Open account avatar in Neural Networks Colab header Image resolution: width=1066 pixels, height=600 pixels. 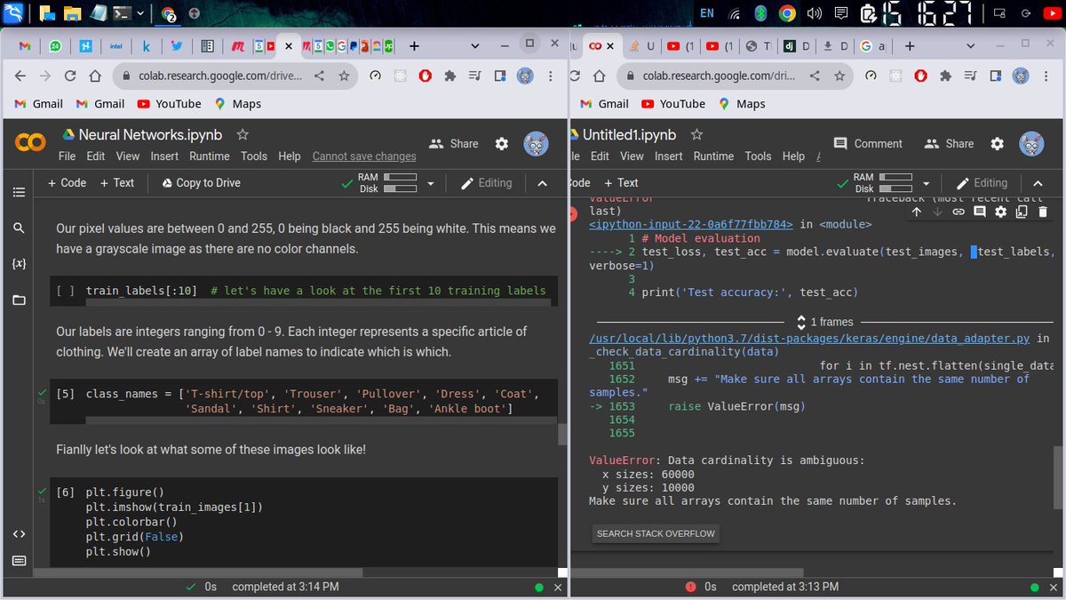point(536,143)
